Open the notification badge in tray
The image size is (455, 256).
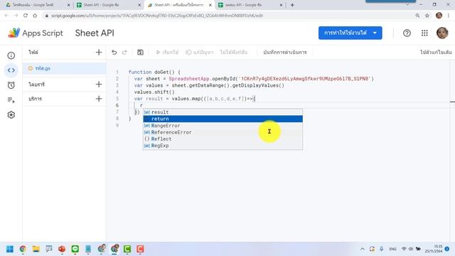[447, 249]
